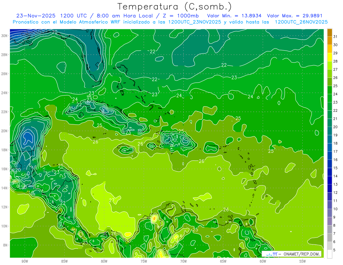This screenshot has width=343, height=265.
Task: Click longitude axis label "80W"
Action: point(104,261)
